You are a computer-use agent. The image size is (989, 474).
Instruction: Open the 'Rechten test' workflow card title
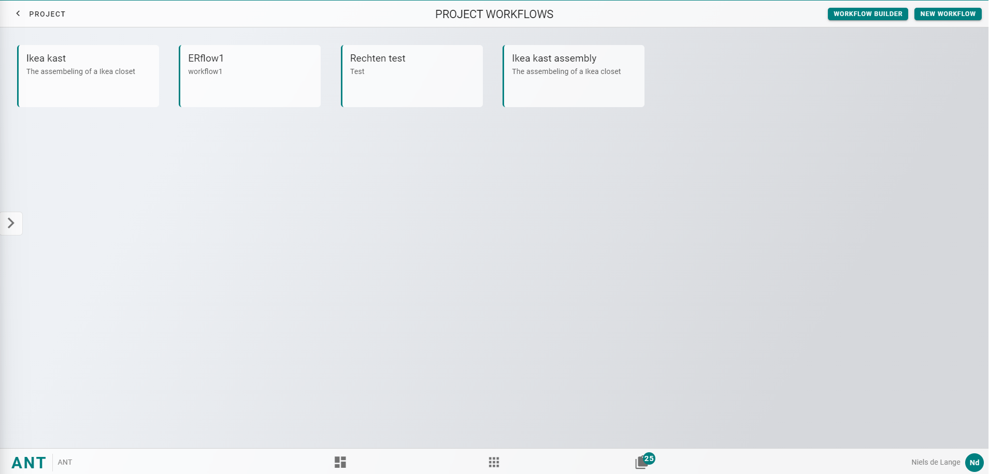click(377, 58)
